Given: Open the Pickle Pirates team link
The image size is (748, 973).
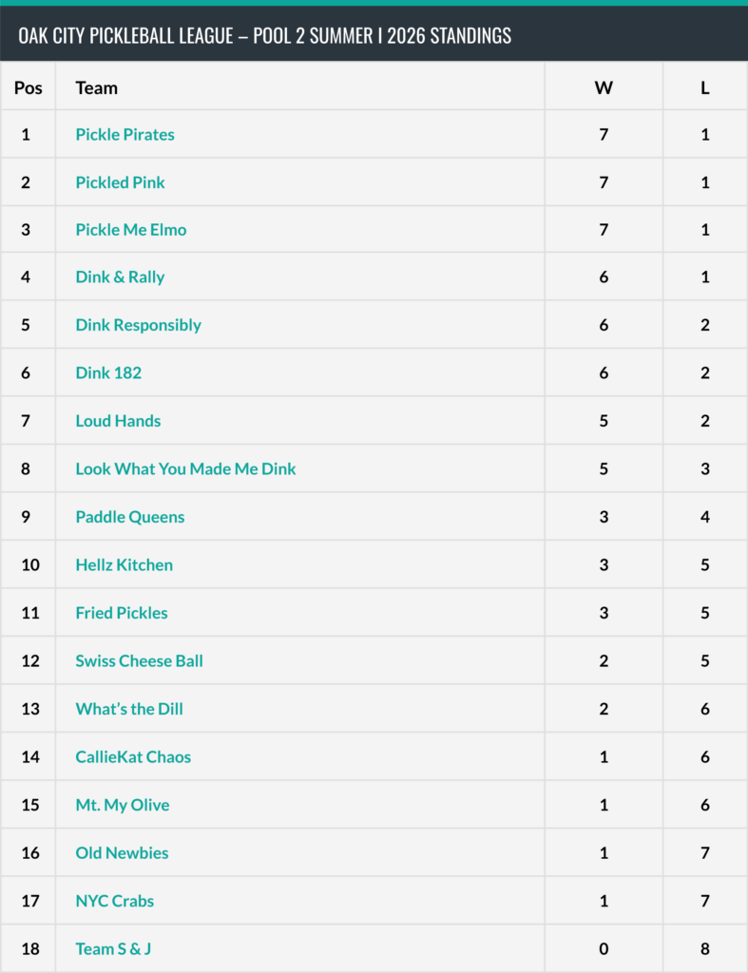Looking at the screenshot, I should tap(125, 135).
